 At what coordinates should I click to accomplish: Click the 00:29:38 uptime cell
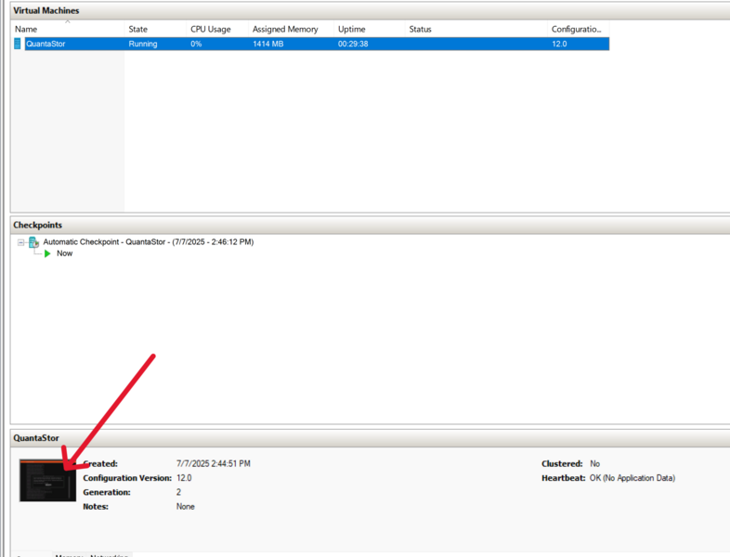coord(353,44)
